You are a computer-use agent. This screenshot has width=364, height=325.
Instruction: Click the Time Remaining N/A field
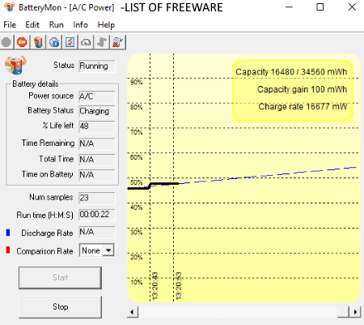click(x=97, y=143)
